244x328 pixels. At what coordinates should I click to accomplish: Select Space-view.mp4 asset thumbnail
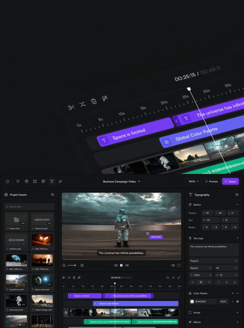42,281
